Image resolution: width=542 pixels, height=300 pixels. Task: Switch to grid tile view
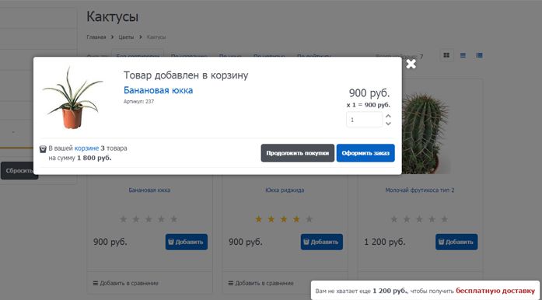pyautogui.click(x=446, y=55)
